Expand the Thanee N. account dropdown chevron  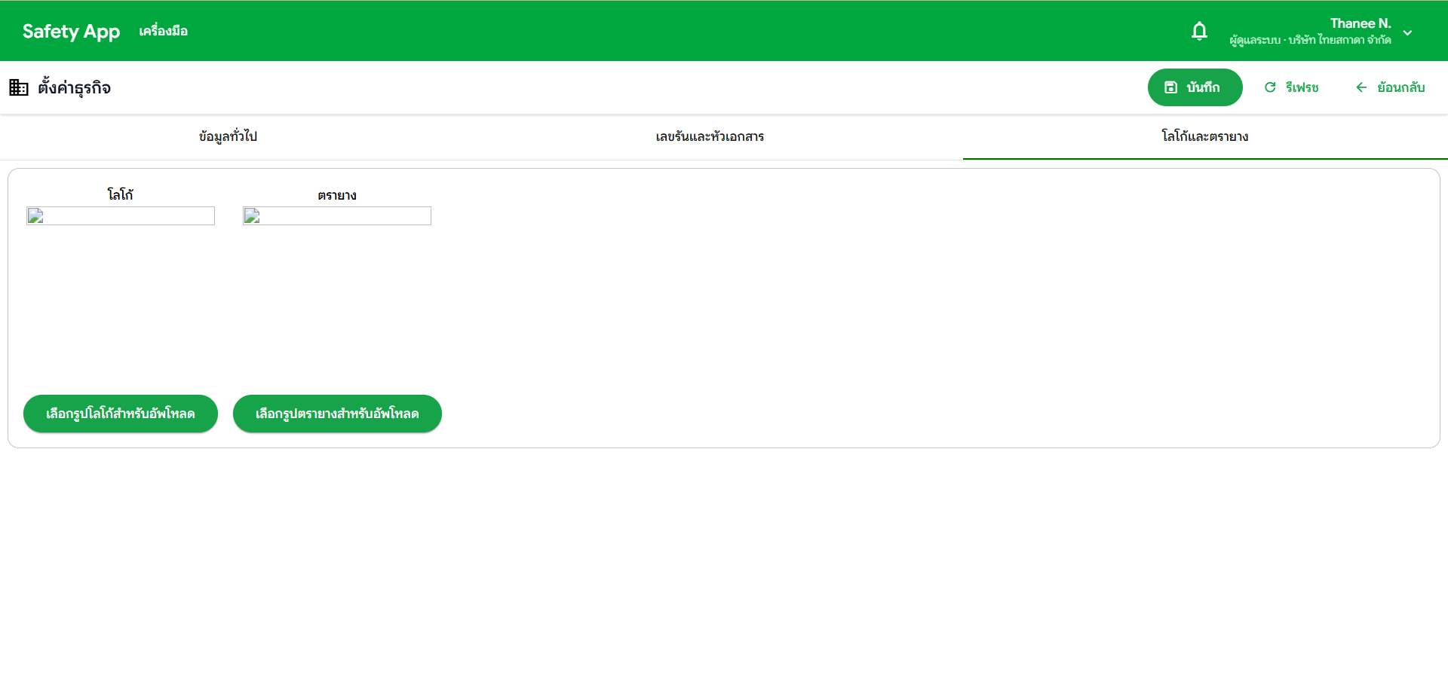coord(1407,32)
